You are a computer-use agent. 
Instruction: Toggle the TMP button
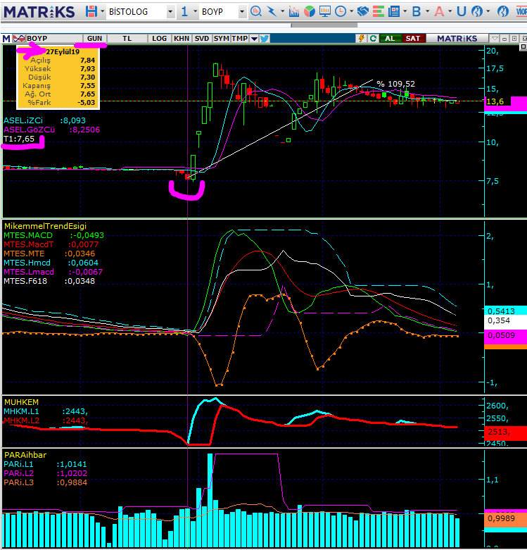pyautogui.click(x=240, y=38)
